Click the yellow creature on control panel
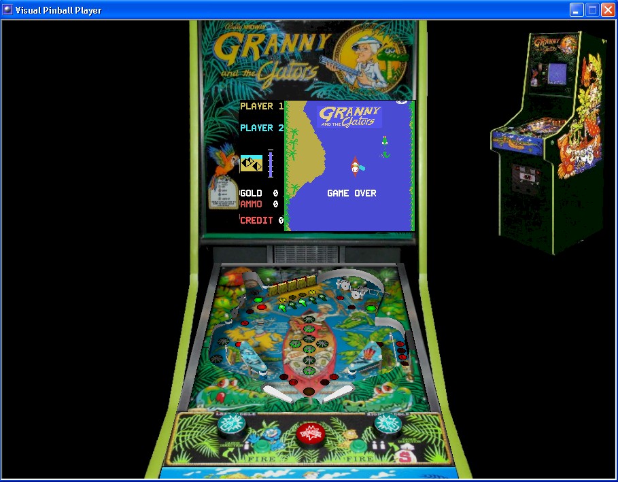The height and width of the screenshot is (482, 618). tap(349, 436)
